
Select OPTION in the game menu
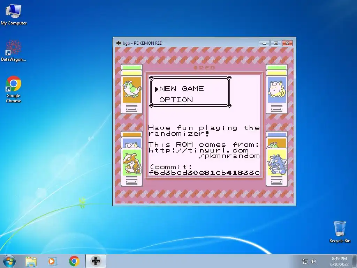click(176, 100)
